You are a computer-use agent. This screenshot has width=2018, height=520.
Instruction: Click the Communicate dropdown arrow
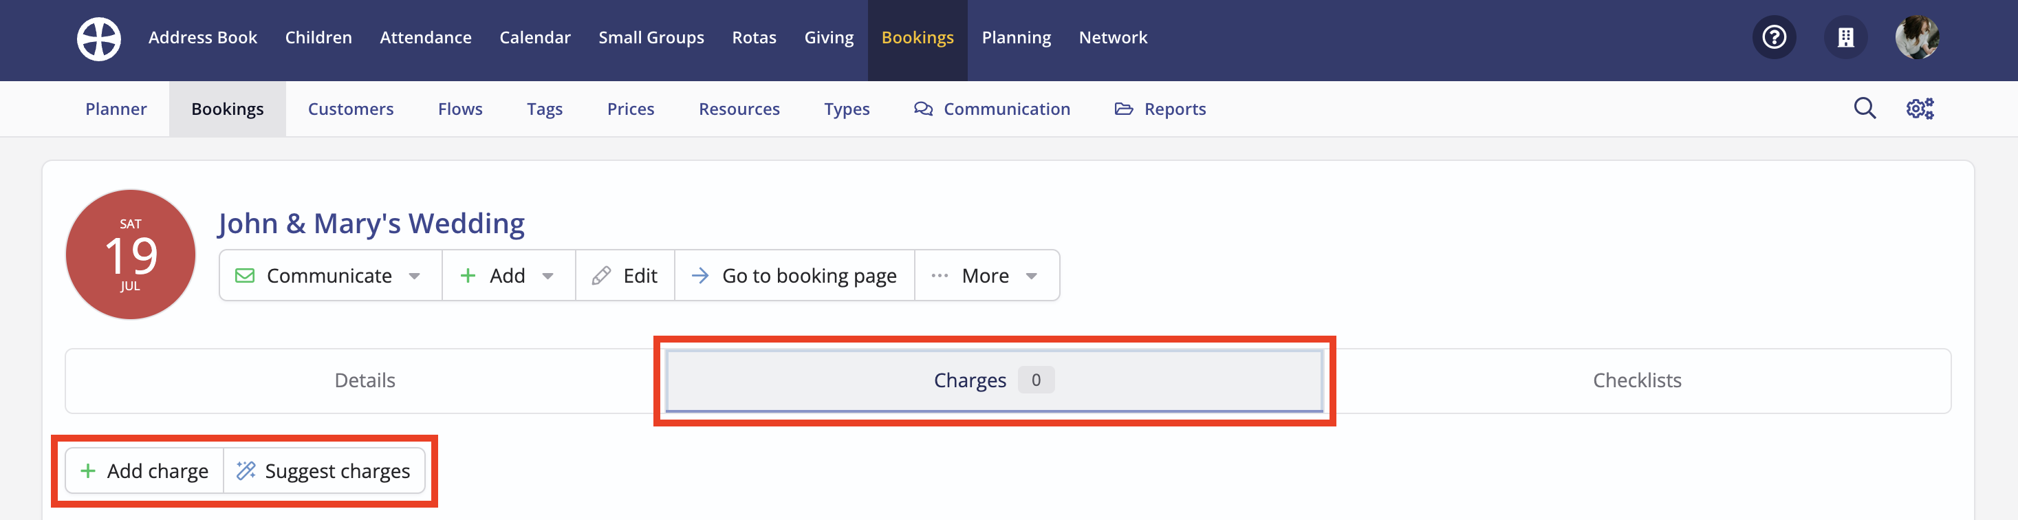(x=415, y=276)
